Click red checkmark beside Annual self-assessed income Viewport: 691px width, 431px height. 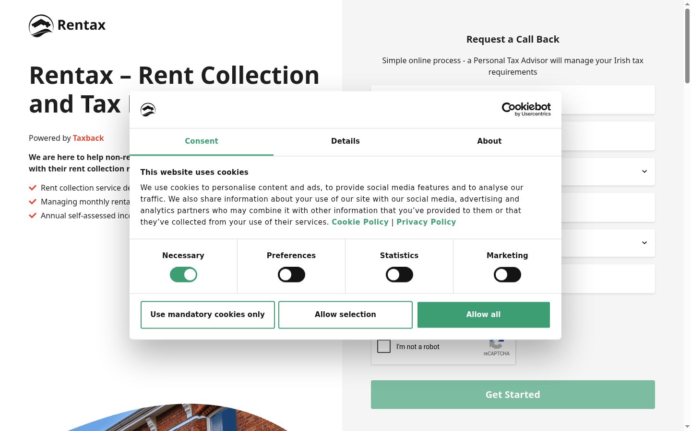[x=33, y=215]
